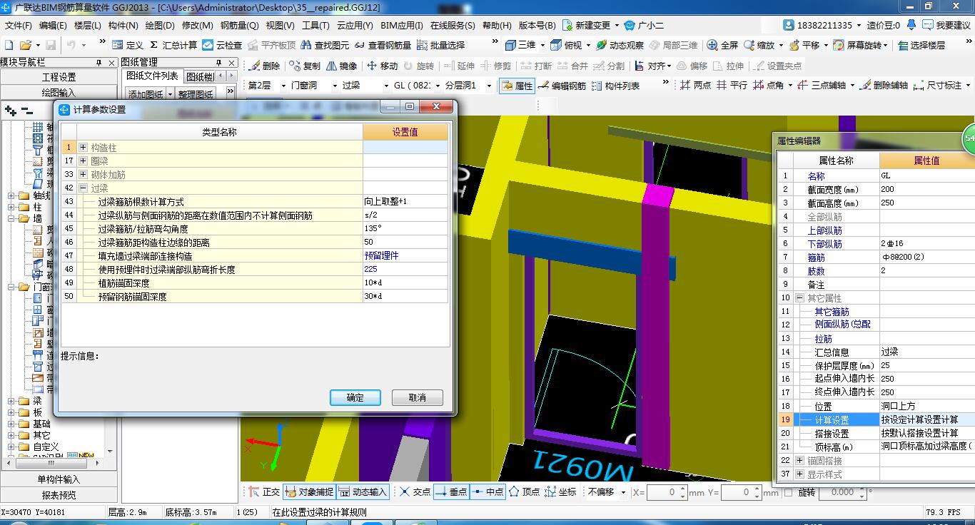Click 添加图纸 add drawing button
975x525 pixels.
[x=146, y=94]
